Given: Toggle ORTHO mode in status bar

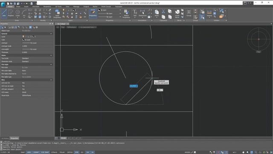Looking at the screenshot, I should pyautogui.click(x=70, y=152).
